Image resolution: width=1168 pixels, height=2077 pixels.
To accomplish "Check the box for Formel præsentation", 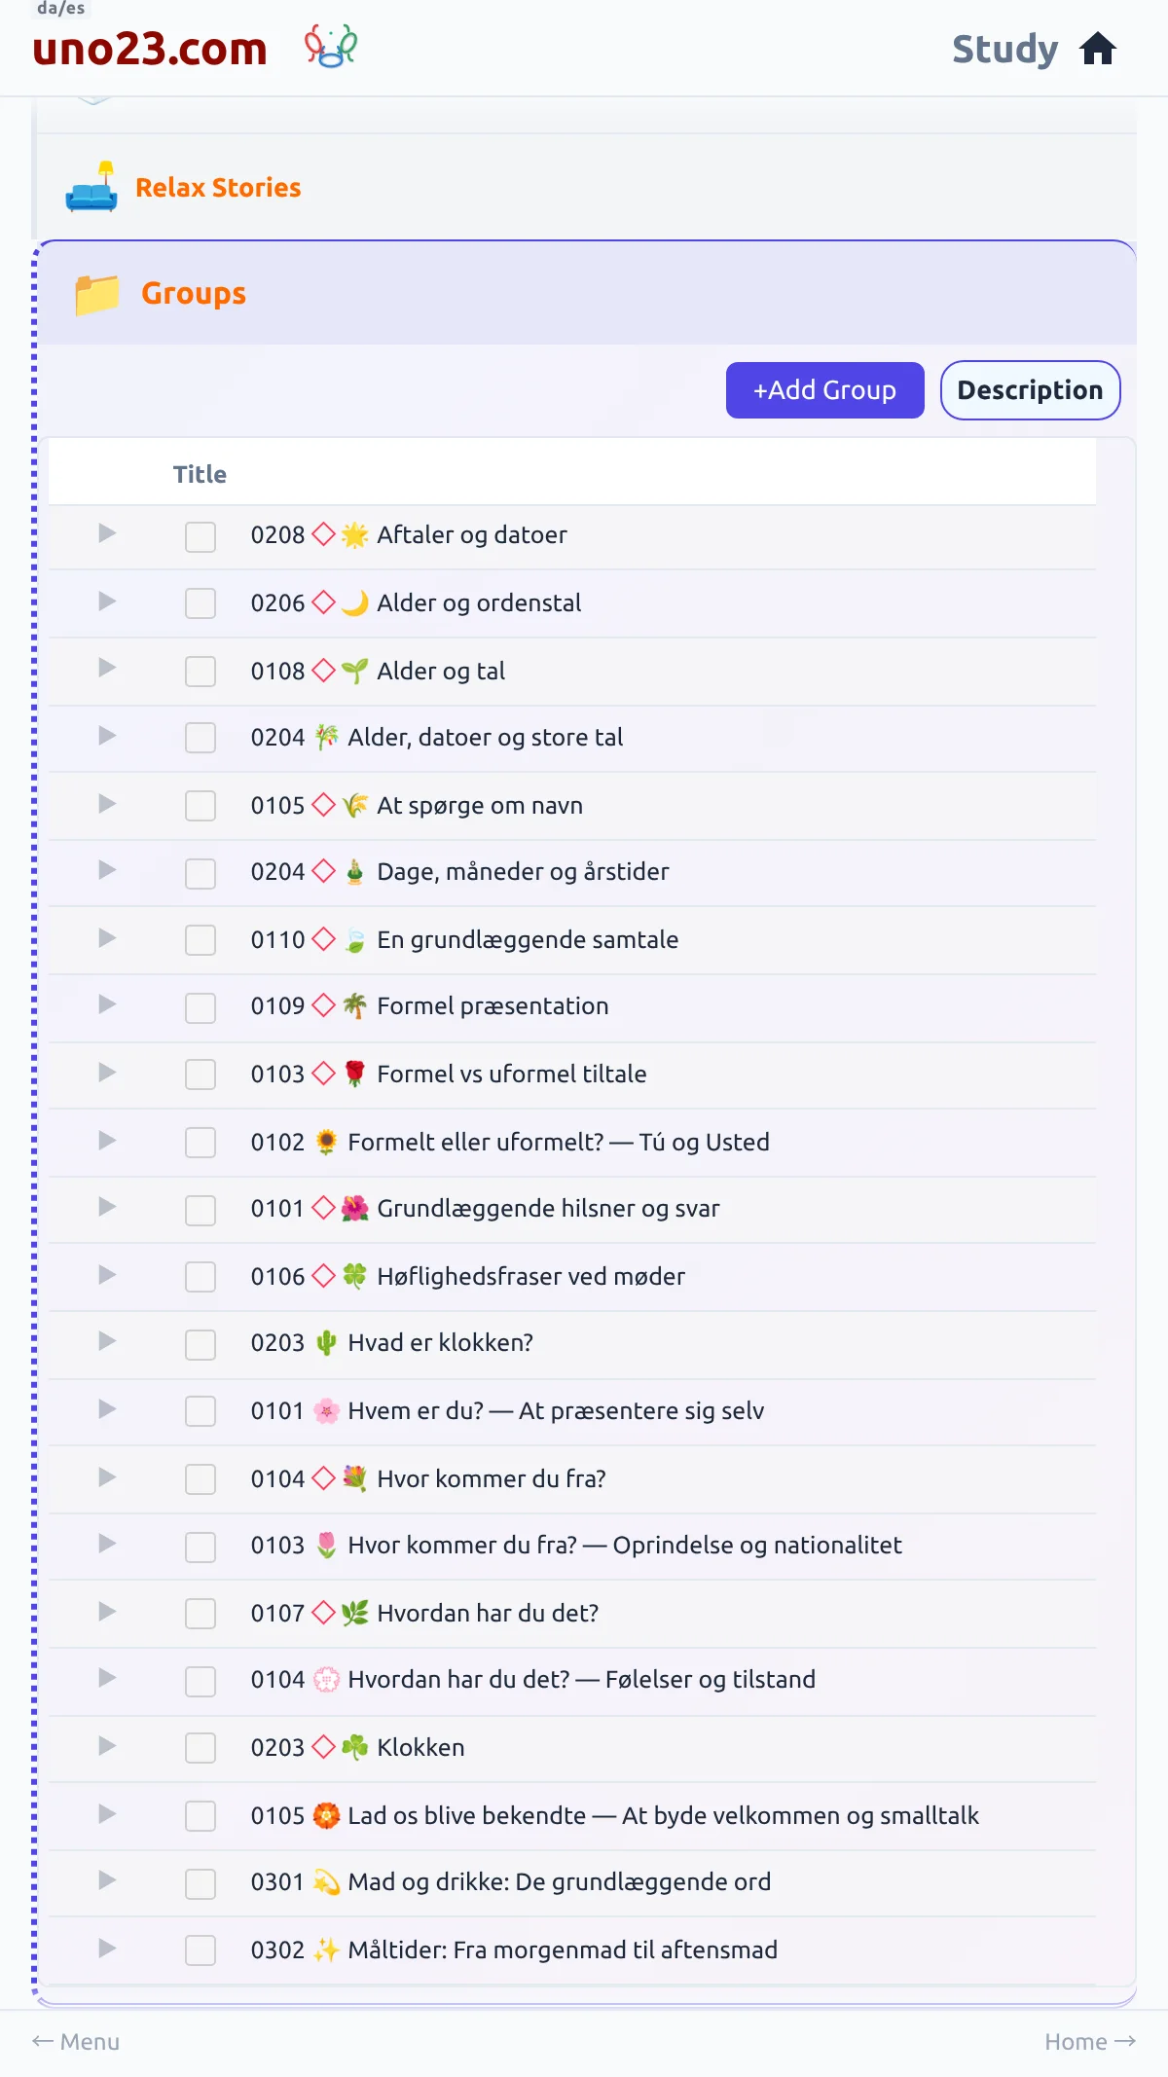I will pos(201,1007).
